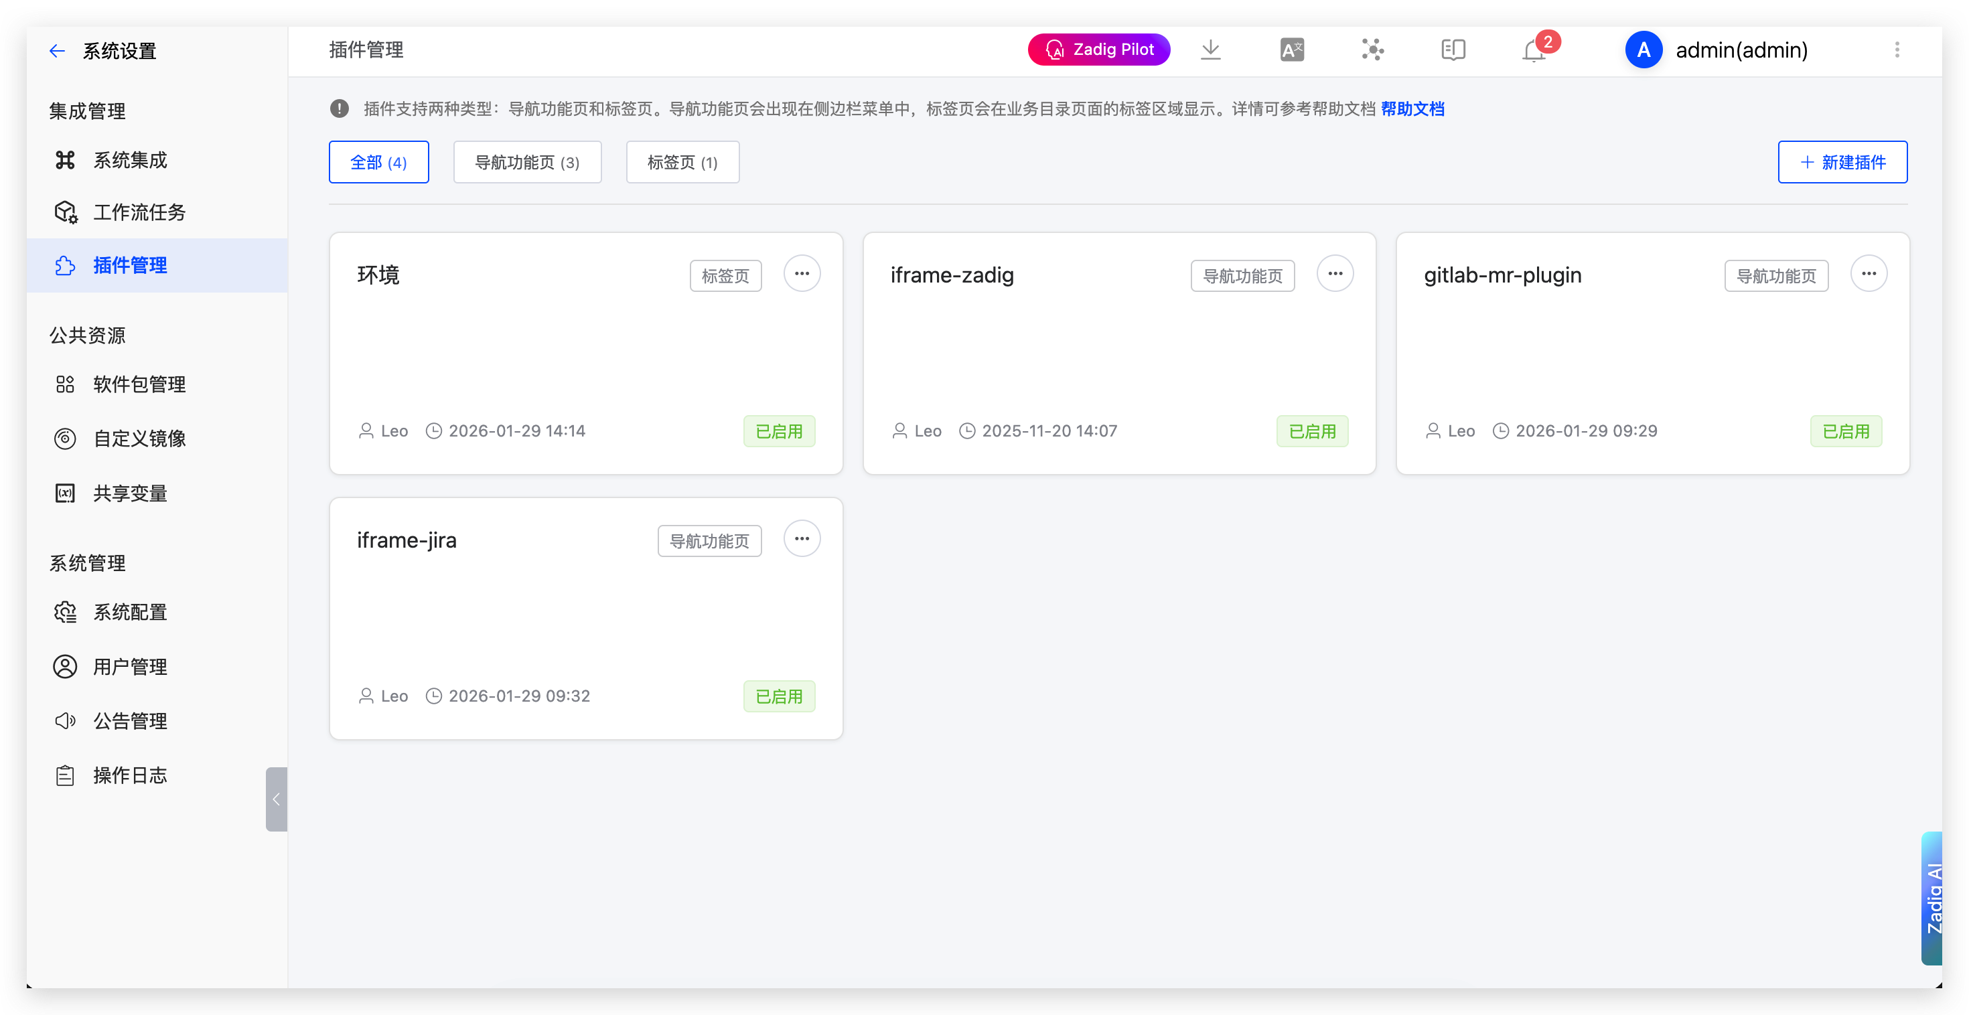Collapse the left sidebar panel
The width and height of the screenshot is (1969, 1015).
pyautogui.click(x=276, y=799)
